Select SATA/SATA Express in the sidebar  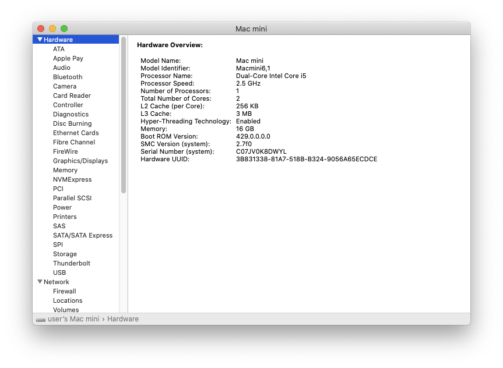pos(83,235)
